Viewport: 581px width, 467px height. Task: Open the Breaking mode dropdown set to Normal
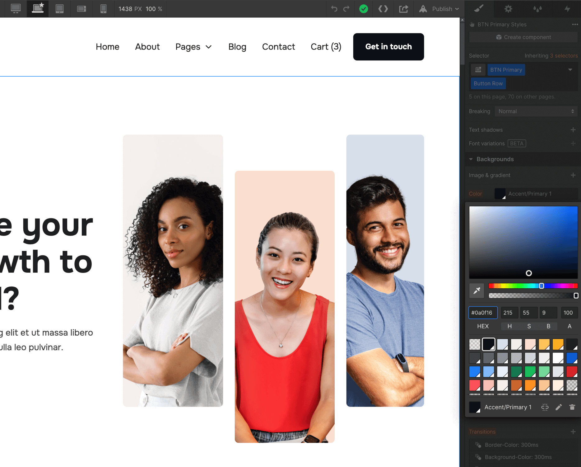536,111
